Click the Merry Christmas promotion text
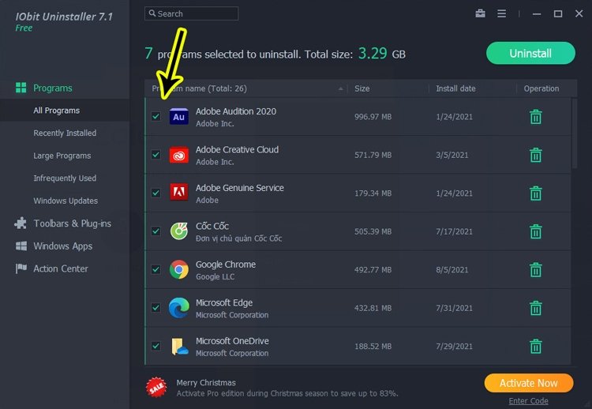Viewport: 592px width, 409px height. tap(206, 383)
